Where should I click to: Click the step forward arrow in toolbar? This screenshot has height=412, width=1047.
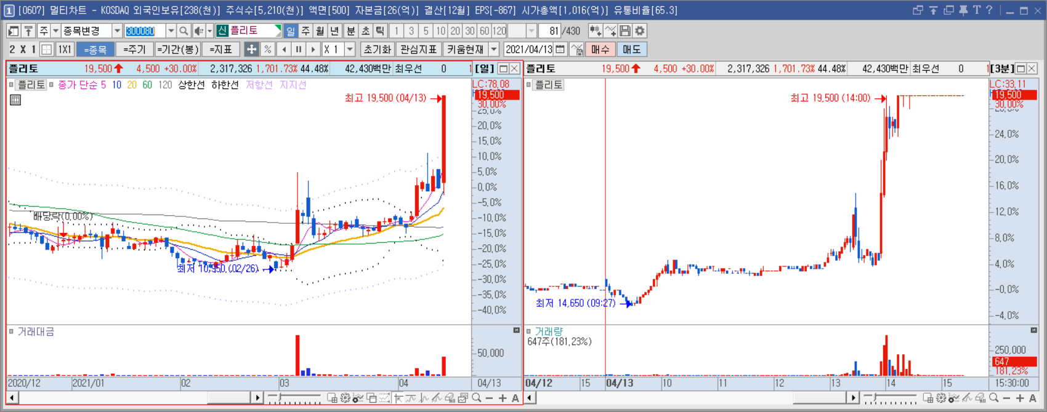pos(313,49)
